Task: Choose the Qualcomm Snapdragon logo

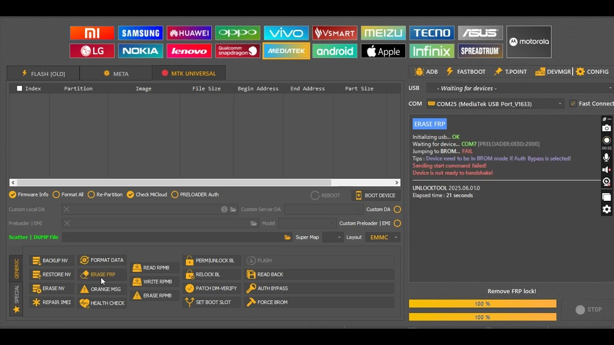Action: coord(237,51)
